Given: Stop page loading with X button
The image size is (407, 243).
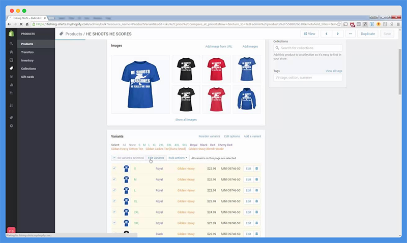Looking at the screenshot, I should pos(21,24).
